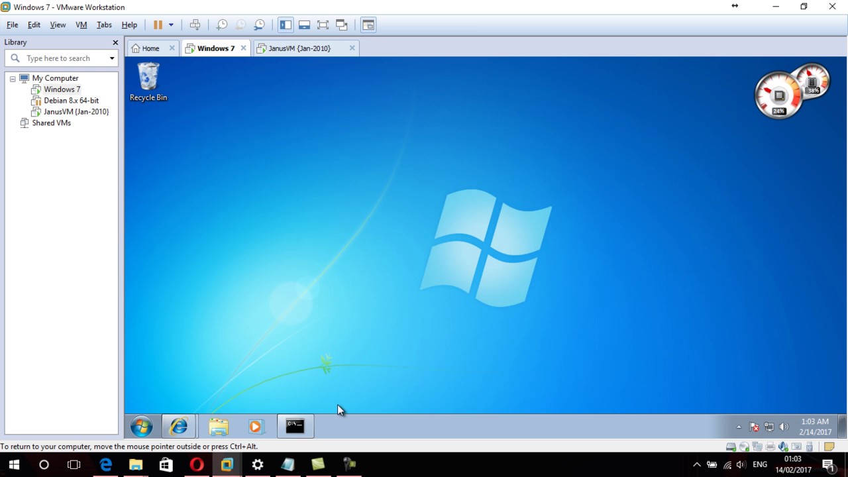The width and height of the screenshot is (848, 477).
Task: Open the VMware message log note icon
Action: point(829,447)
